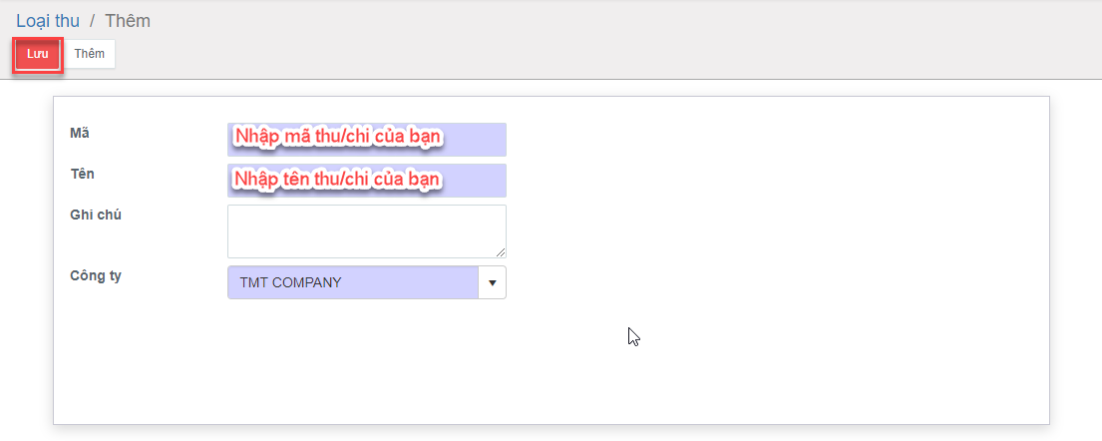Viewport: 1102px width, 441px height.
Task: Click the slash separator in the breadcrumb
Action: [92, 21]
